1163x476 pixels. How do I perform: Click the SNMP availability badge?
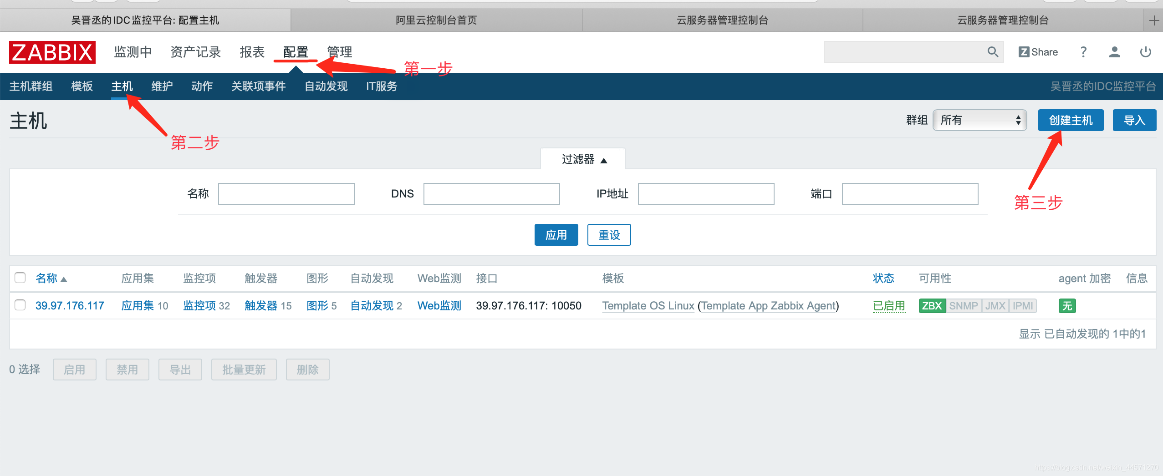tap(964, 306)
